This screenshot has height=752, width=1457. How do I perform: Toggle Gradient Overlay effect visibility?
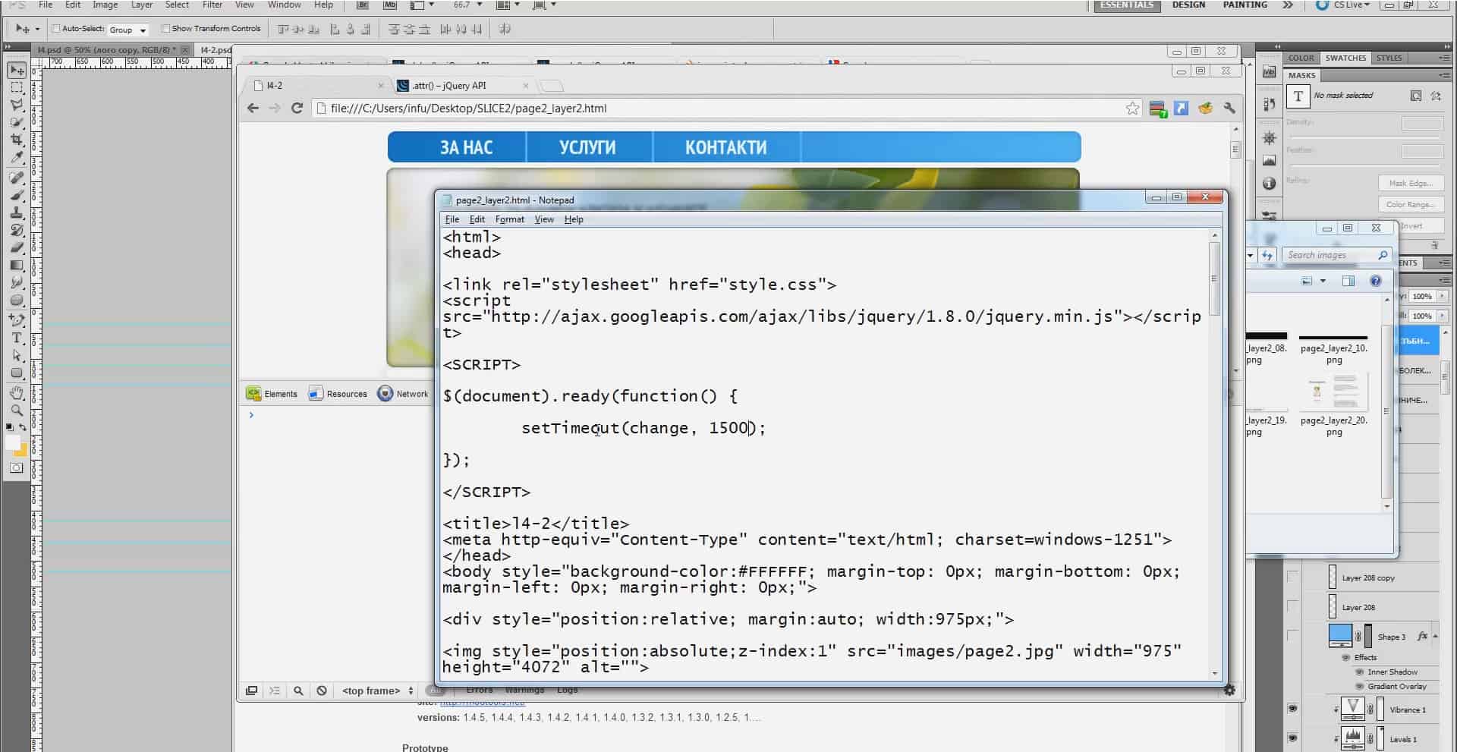click(1360, 687)
